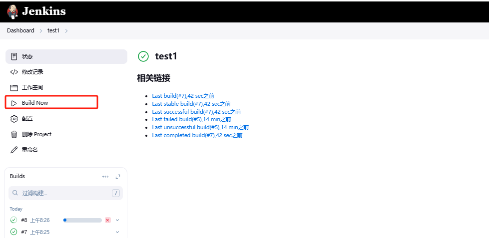Click the slash shortcut badge in filter box
Viewport: 489px width, 238px height.
(116, 193)
